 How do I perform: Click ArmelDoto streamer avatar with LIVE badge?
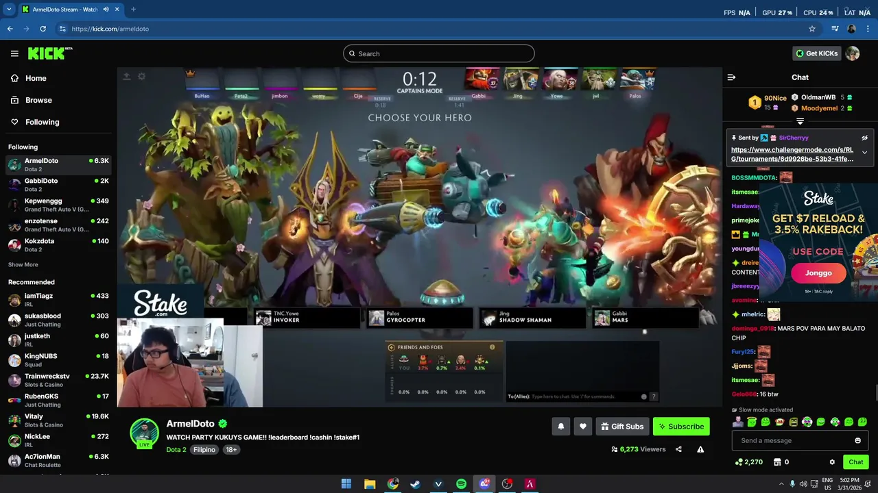(x=145, y=433)
